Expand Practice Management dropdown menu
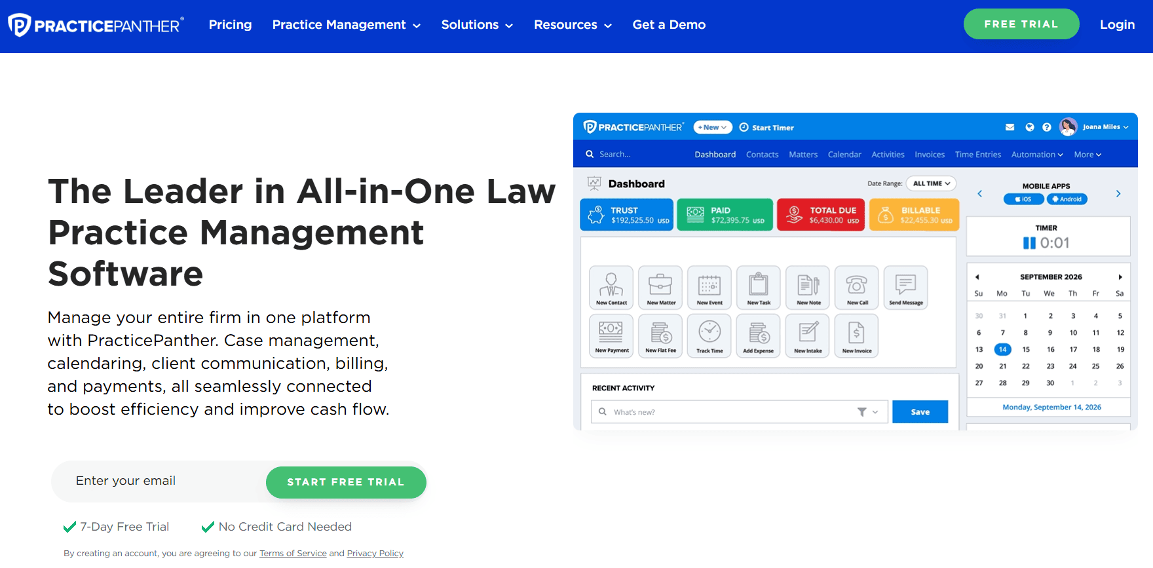This screenshot has height=568, width=1153. coord(346,25)
